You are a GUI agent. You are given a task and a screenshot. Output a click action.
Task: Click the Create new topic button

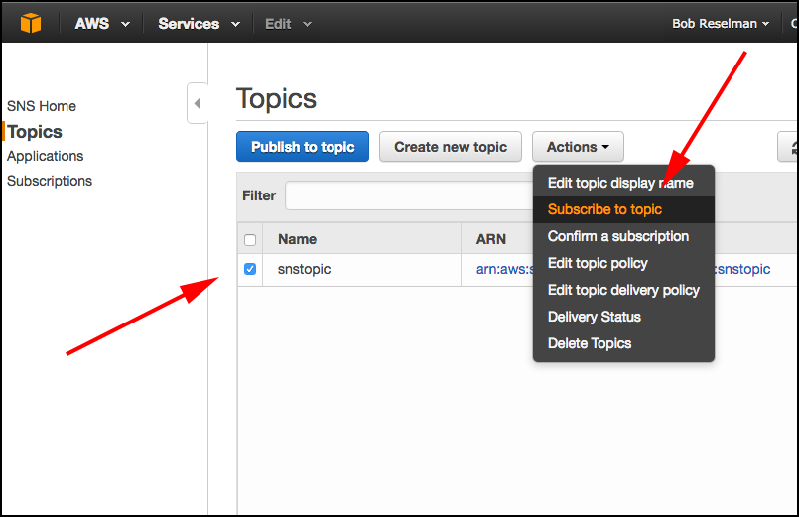(x=451, y=147)
